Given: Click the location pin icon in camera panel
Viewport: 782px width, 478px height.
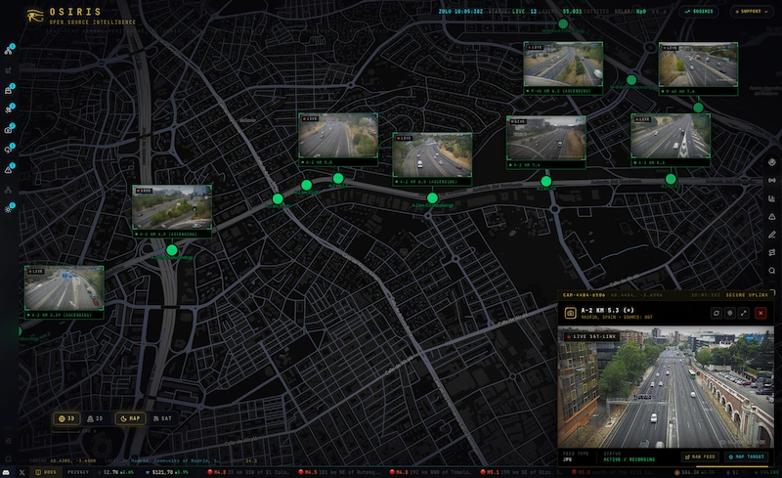Looking at the screenshot, I should click(730, 313).
